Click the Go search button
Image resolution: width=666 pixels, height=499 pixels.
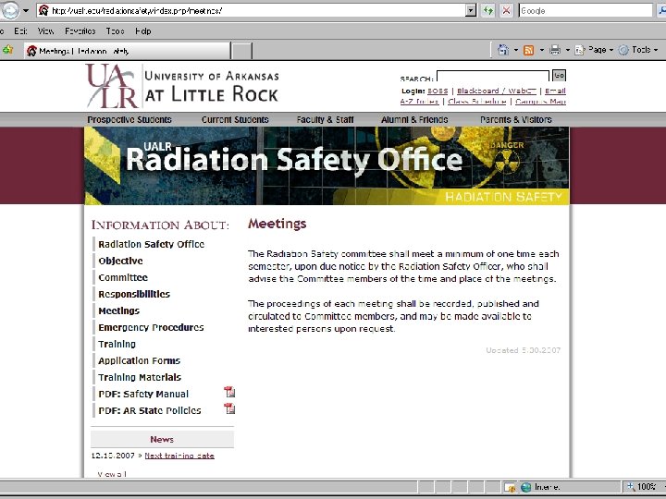[559, 75]
